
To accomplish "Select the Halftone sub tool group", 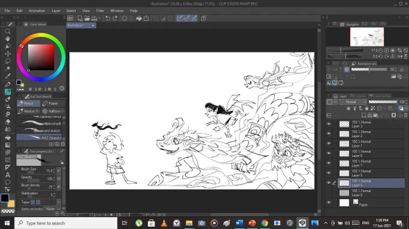I will click(53, 111).
